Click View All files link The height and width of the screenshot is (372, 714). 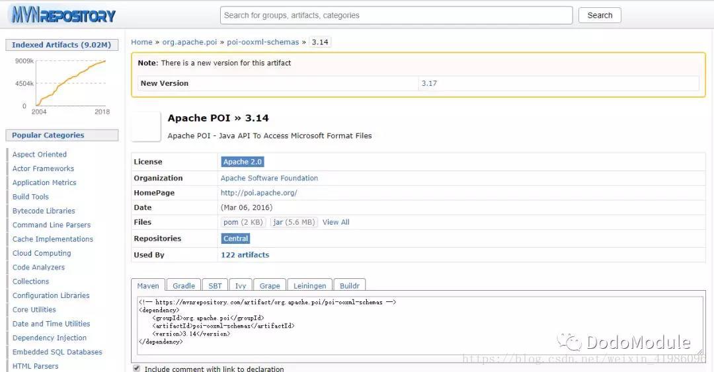[x=336, y=222]
